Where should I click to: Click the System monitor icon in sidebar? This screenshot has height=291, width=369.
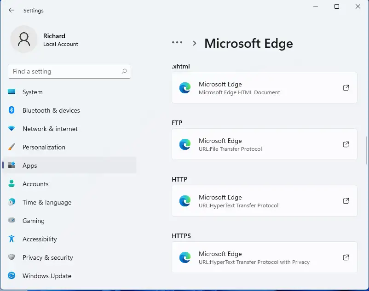(12, 91)
